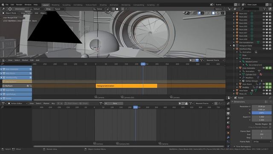Disable Point.007 in renders
Screen dimensions: 273x154
pos(270,33)
